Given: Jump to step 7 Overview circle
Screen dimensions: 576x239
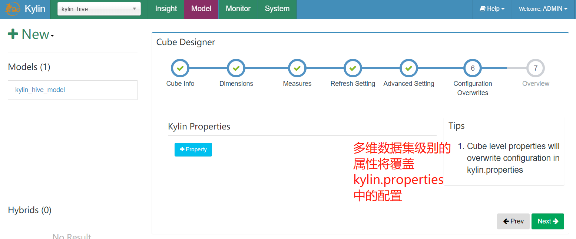Looking at the screenshot, I should (536, 68).
